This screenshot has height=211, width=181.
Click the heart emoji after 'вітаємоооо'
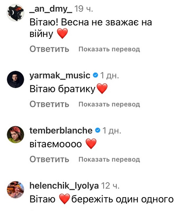[x=91, y=144]
